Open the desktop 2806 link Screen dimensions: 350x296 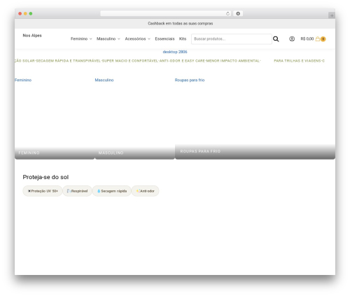pyautogui.click(x=175, y=52)
